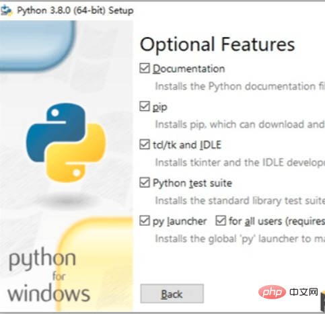Click the blue and yellow Python logo
Screen dimensions: 325x314
coord(66,143)
